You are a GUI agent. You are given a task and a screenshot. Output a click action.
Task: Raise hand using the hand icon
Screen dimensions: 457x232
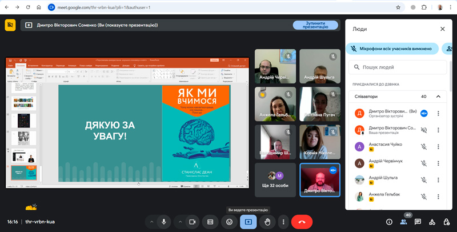(x=267, y=222)
